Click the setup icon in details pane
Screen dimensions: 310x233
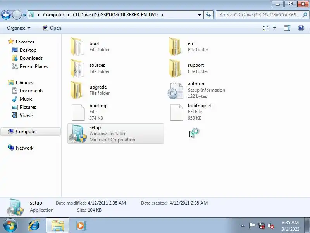pos(15,207)
